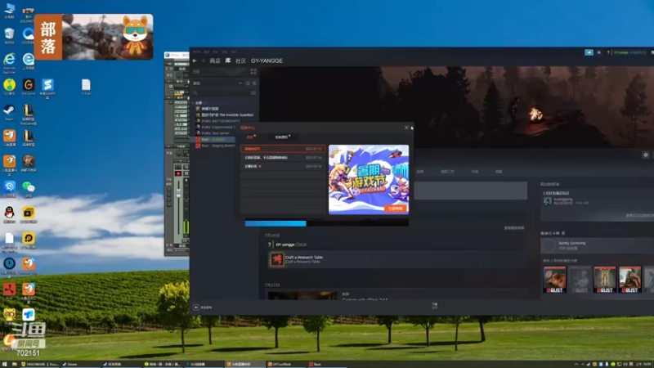
Task: Select the highlighted 2022-07-15 message
Action: coord(283,149)
